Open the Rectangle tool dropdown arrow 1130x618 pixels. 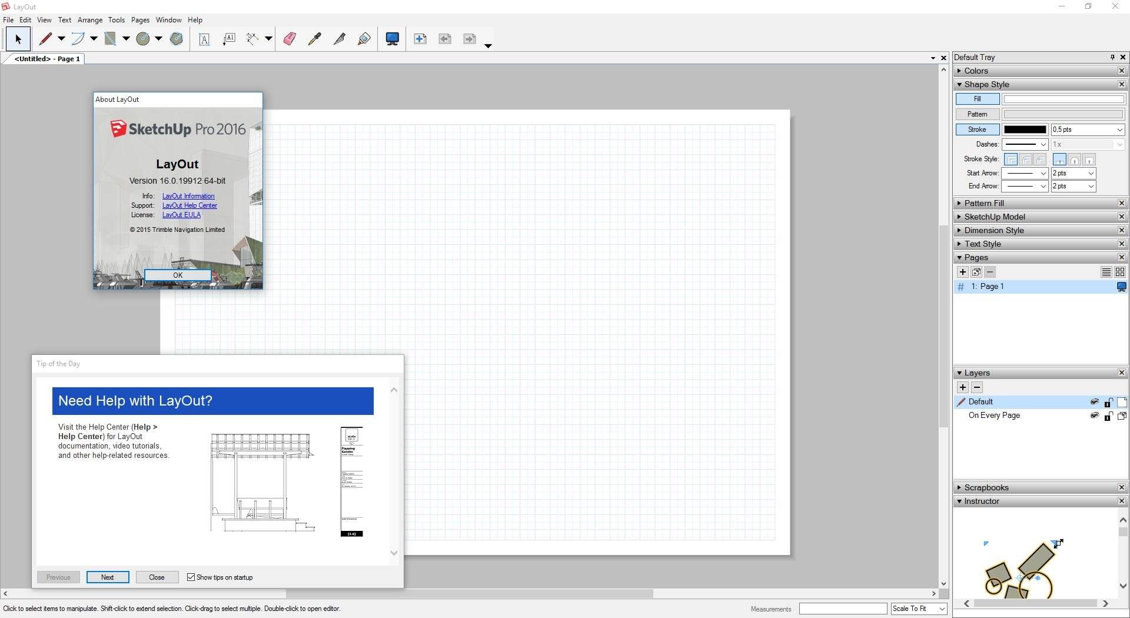(126, 39)
